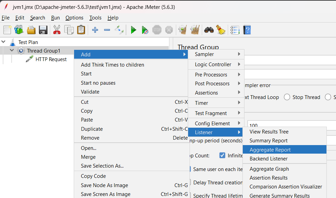Click Save Selection As... entry
This screenshot has width=336, height=198.
tap(131, 166)
